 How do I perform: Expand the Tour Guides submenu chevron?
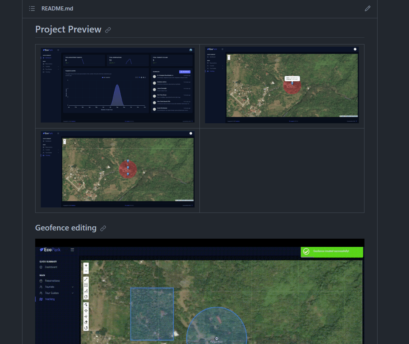(x=73, y=293)
